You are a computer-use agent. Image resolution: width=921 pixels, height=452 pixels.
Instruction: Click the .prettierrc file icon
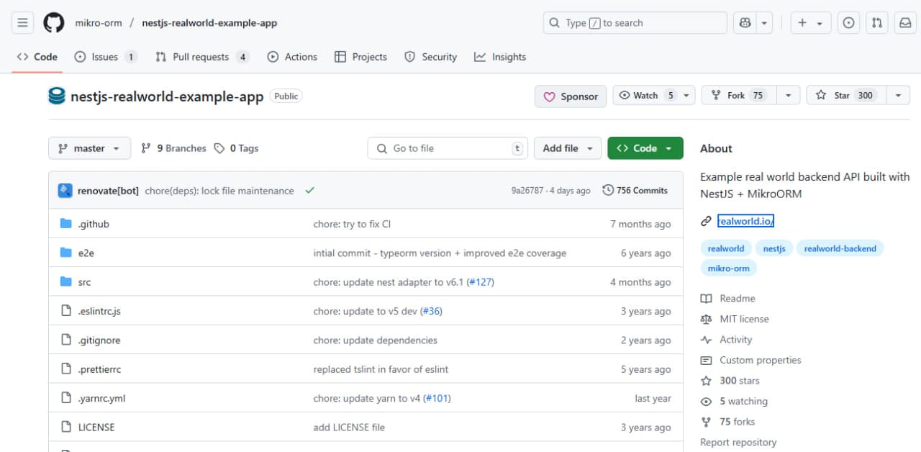click(x=66, y=369)
